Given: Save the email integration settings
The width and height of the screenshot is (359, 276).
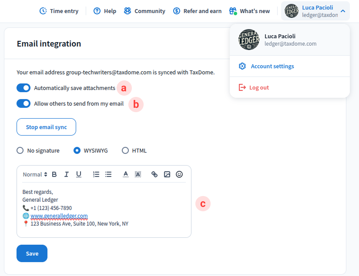Looking at the screenshot, I should pos(32,253).
